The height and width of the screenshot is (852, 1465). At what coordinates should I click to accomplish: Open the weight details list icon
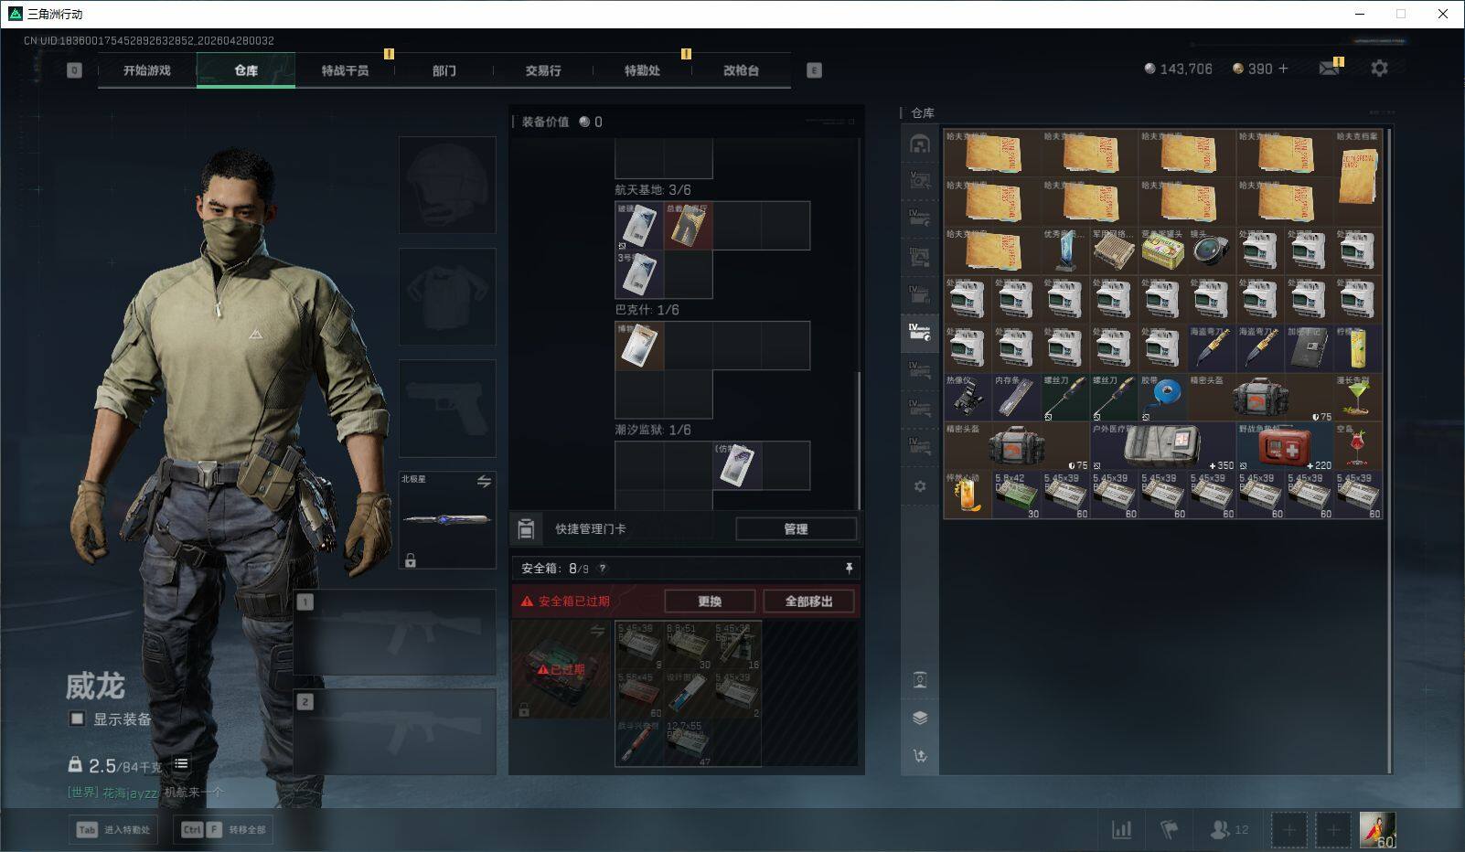(x=181, y=764)
